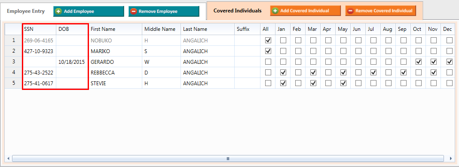Click the SSN column header
This screenshot has width=459, height=167.
click(39, 29)
